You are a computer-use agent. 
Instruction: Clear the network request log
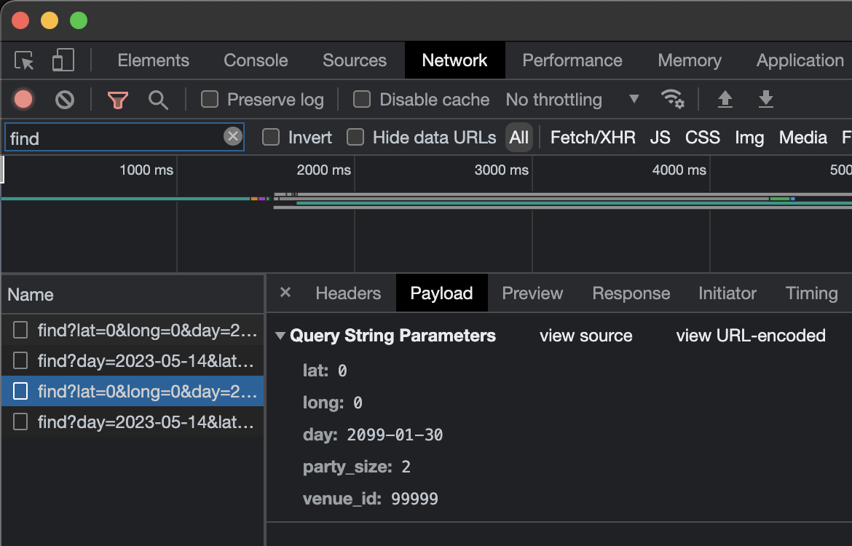(64, 100)
